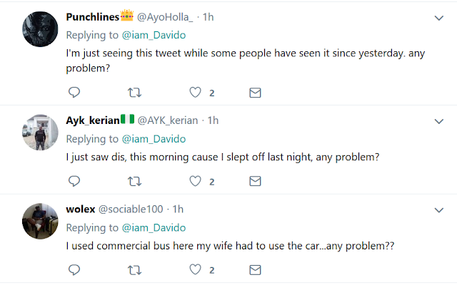Visit the @AYK_kerian profile handle
Screen dimensions: 457x285
pos(170,120)
